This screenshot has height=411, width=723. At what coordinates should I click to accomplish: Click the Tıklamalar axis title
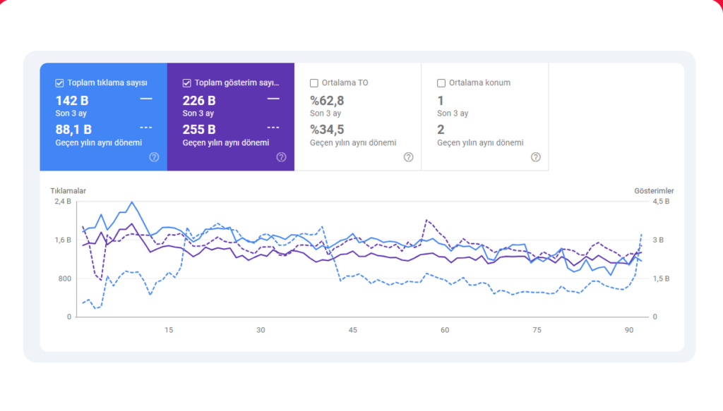click(68, 190)
